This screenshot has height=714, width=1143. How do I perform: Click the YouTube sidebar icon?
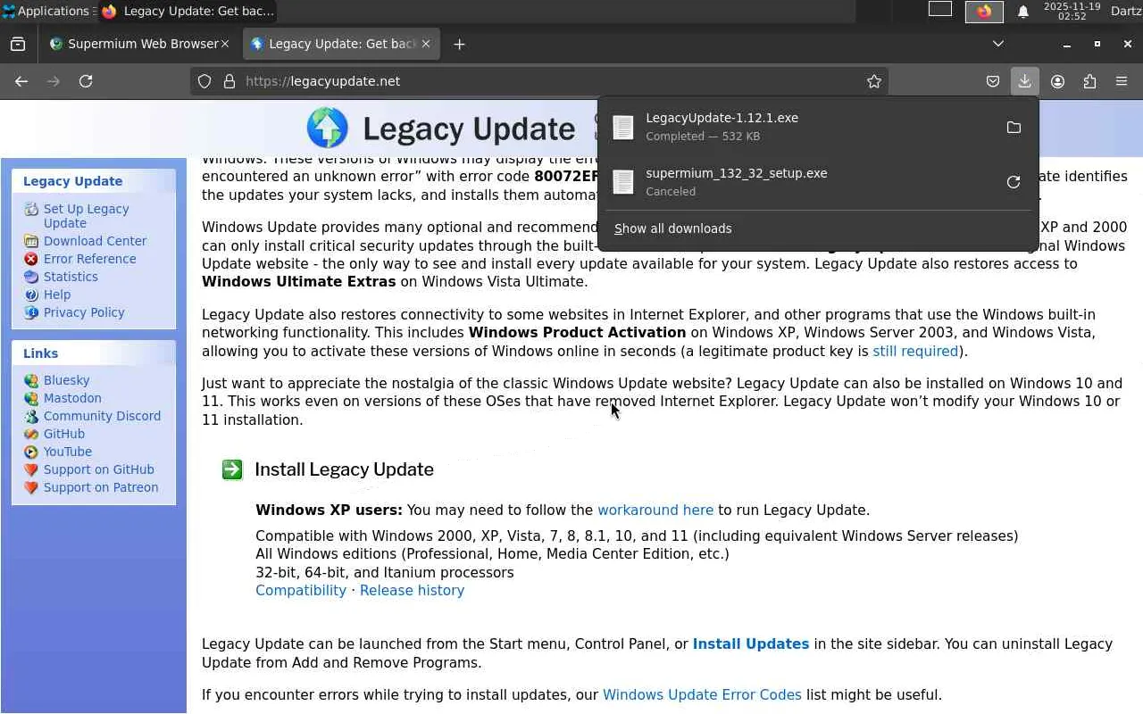[31, 452]
